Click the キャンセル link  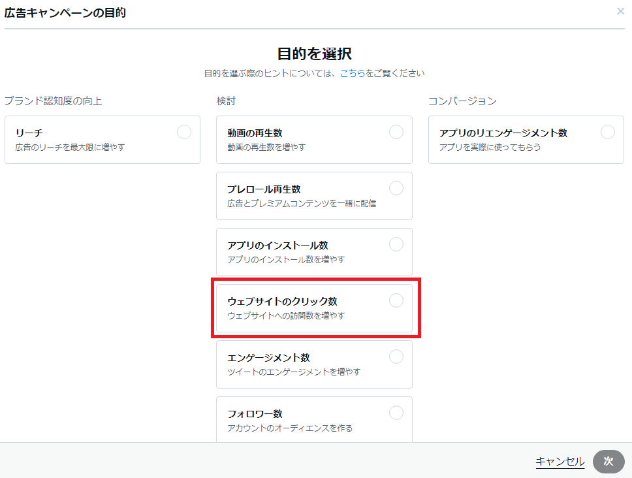[560, 461]
